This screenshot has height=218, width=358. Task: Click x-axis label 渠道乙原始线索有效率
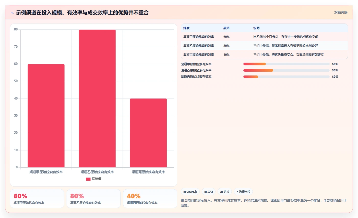97,172
